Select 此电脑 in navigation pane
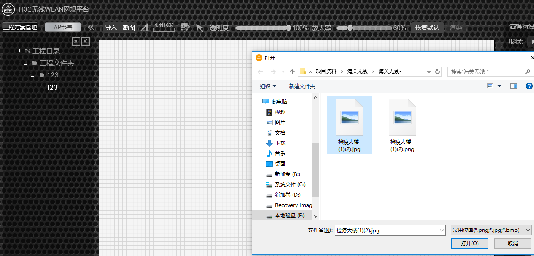 coord(275,102)
